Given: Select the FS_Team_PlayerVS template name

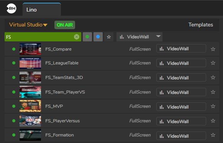Looking at the screenshot, I should pos(65,92).
